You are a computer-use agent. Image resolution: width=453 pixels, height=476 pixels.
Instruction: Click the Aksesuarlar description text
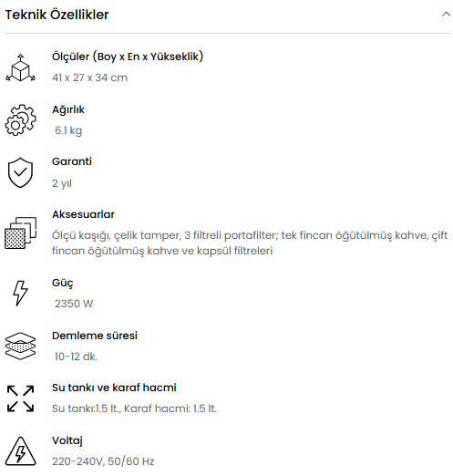pos(250,243)
